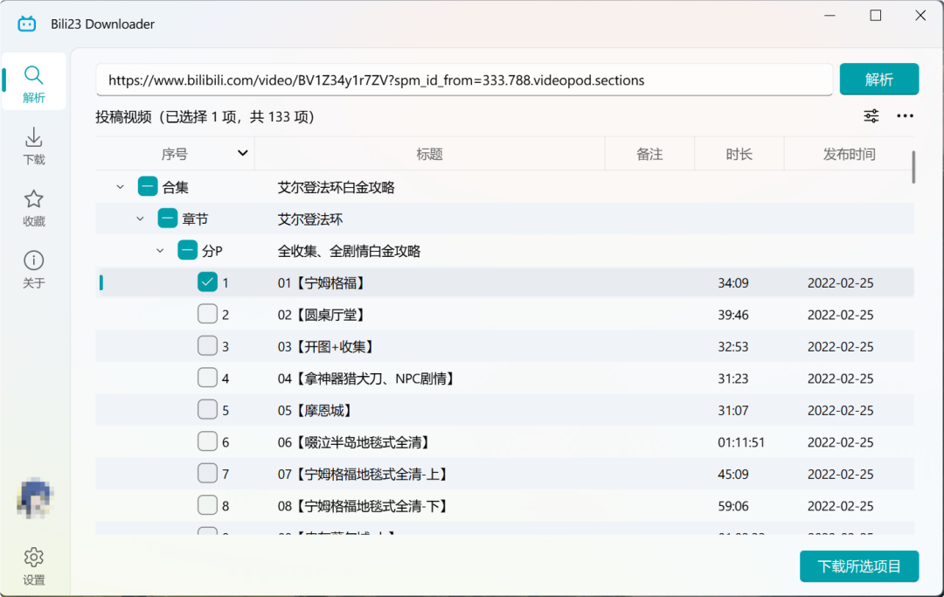This screenshot has width=944, height=597.
Task: Click the title 01【宁姆格福】
Action: (x=323, y=283)
